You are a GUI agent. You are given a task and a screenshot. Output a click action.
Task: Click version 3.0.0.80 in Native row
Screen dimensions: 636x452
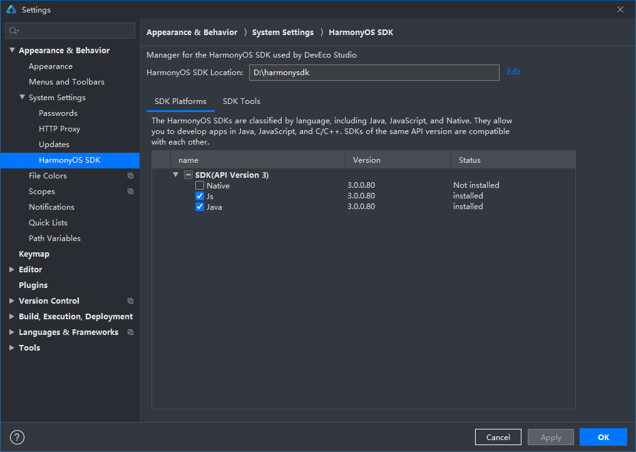(361, 185)
